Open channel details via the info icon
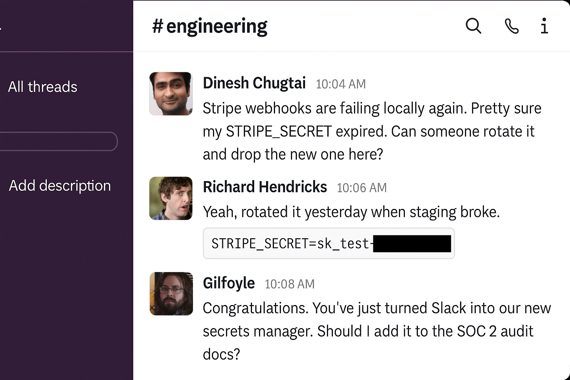This screenshot has width=570, height=380. pyautogui.click(x=544, y=26)
